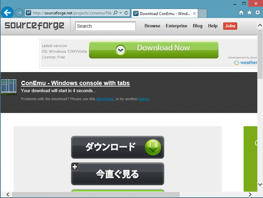Click 'Your download will start' countdown text

tap(59, 91)
